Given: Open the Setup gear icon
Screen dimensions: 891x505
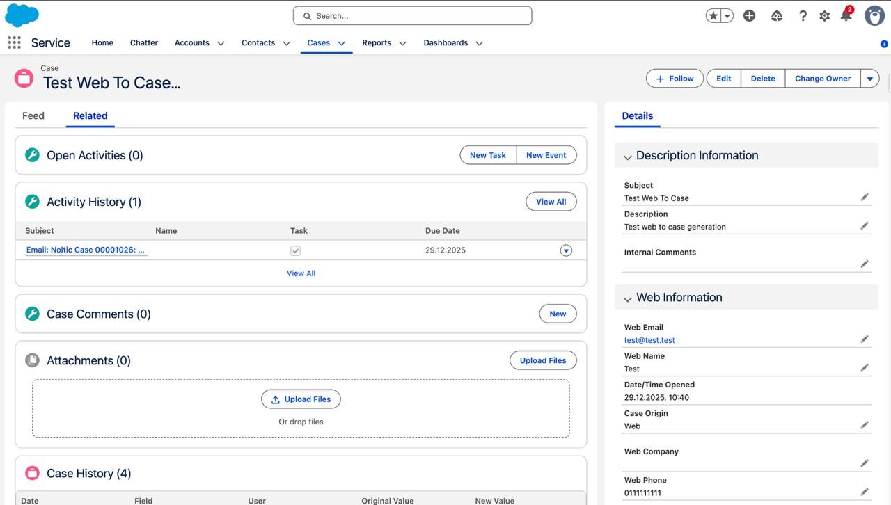Looking at the screenshot, I should tap(824, 15).
